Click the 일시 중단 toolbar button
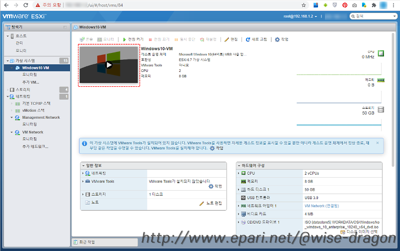 pyautogui.click(x=184, y=39)
